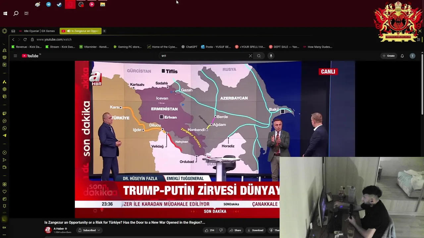Open YOUR SPELL bookmark
Screen dimensions: 424x238
250,47
